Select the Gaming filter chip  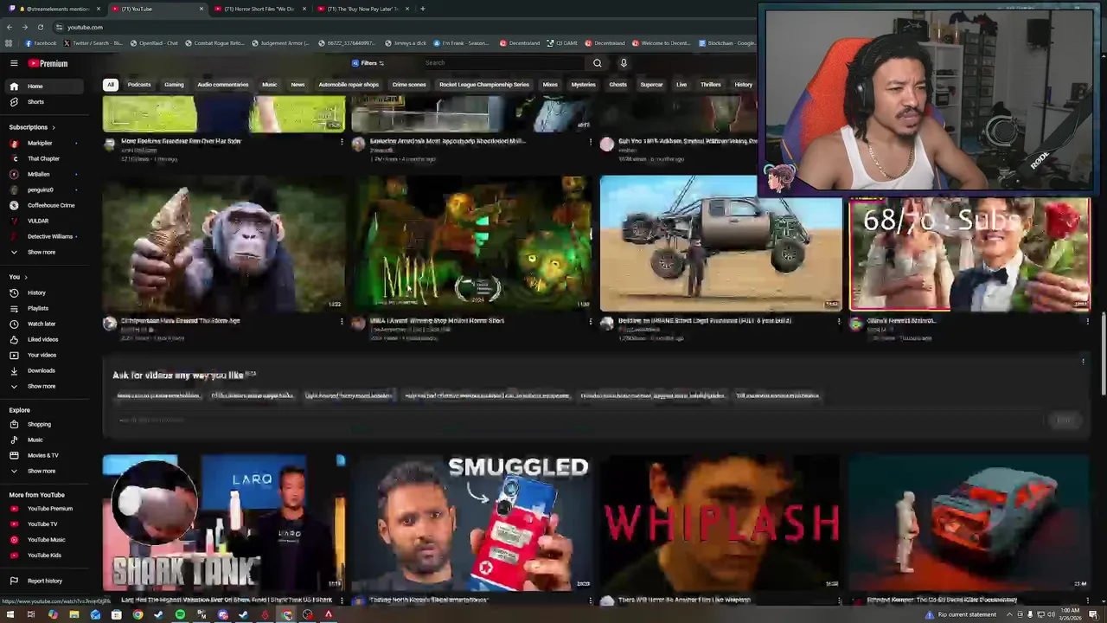pos(174,85)
